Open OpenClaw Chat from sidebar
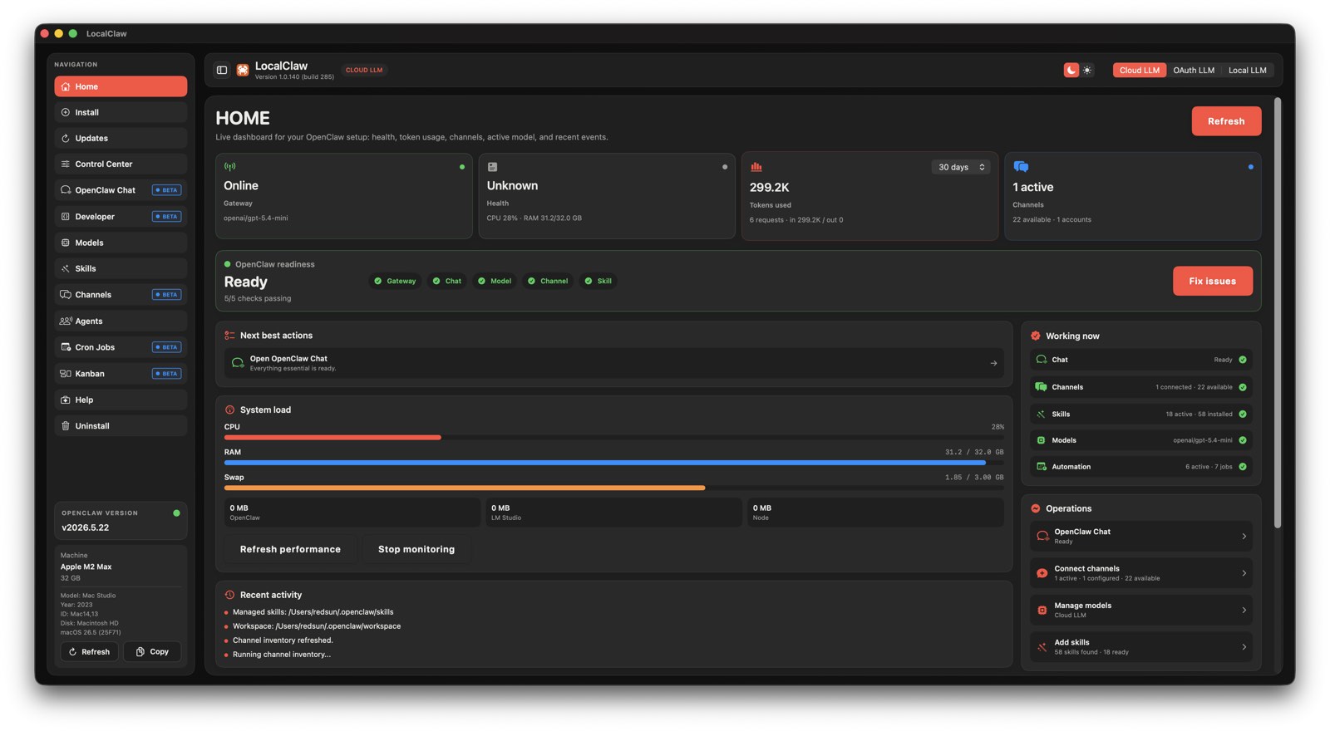This screenshot has height=731, width=1330. coord(121,190)
